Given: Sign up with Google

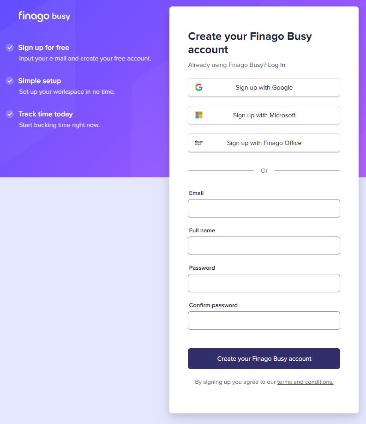Looking at the screenshot, I should [x=264, y=87].
